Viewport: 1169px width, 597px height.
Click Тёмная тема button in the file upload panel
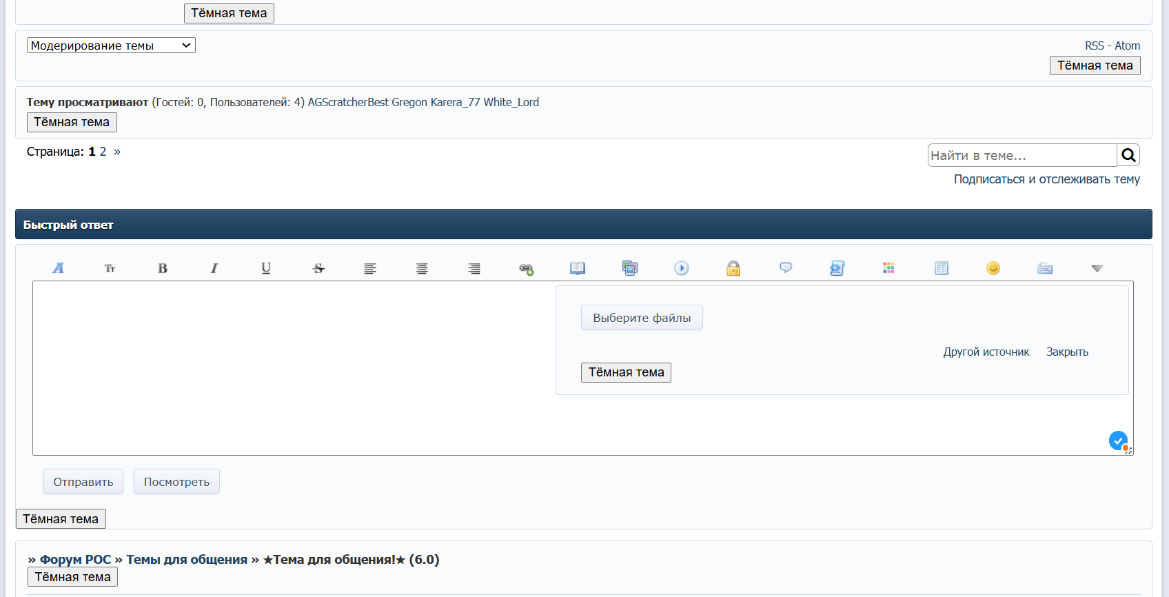(x=626, y=372)
